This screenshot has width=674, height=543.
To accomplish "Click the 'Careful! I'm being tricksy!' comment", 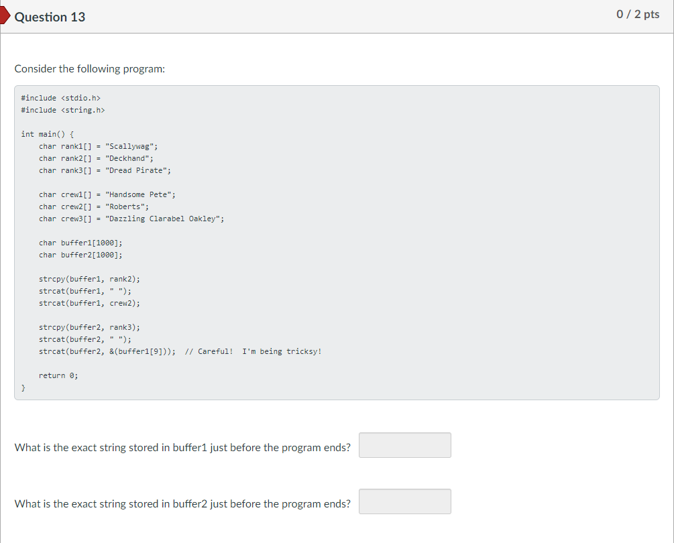I will click(254, 351).
